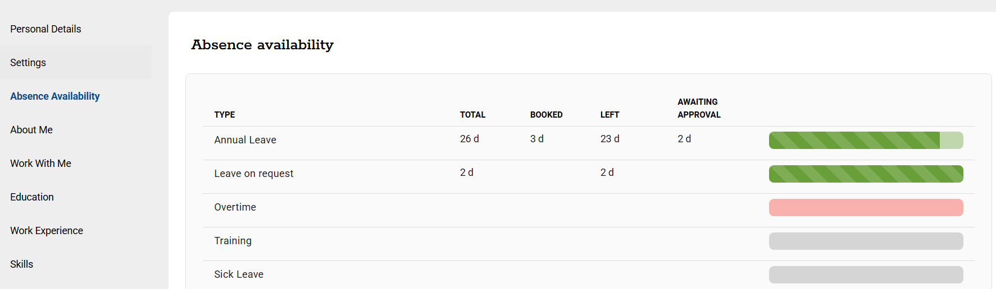Screen dimensions: 996x289
Task: Go to the Settings sidebar item
Action: 28,63
